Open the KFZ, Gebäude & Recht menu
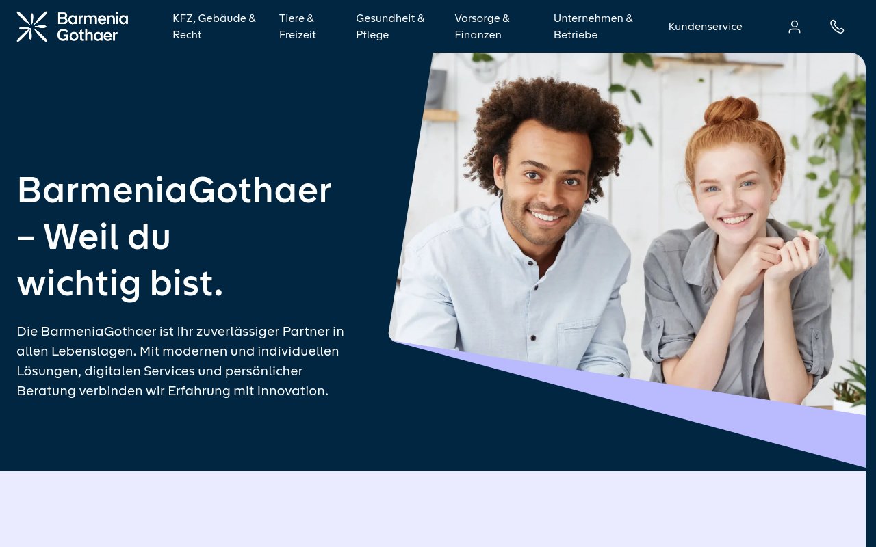876x547 pixels. coord(214,27)
